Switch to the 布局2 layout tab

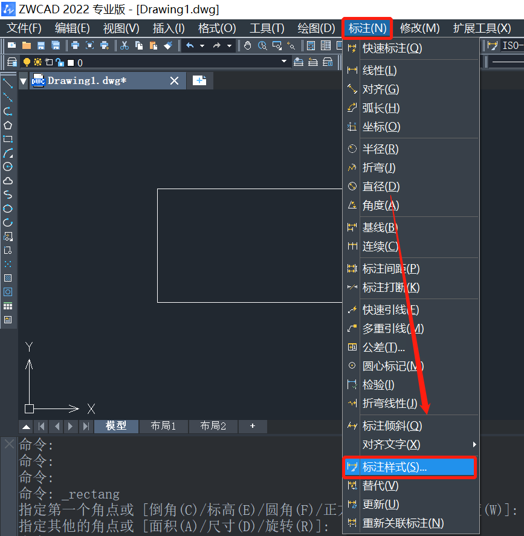pos(213,426)
